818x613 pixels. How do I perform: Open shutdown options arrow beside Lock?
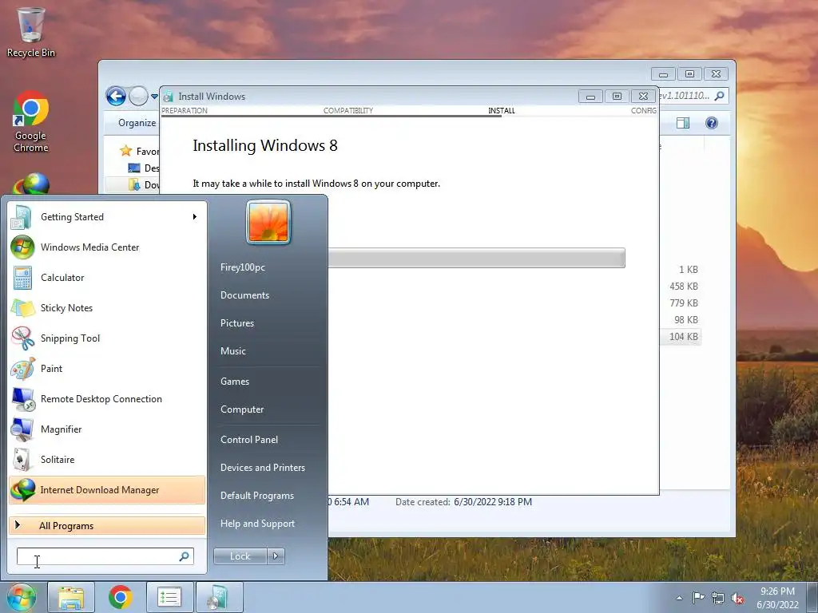276,556
